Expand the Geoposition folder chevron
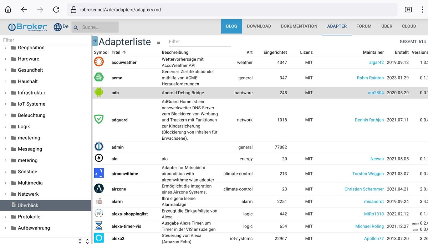Viewport: 428px width, 244px height. click(6, 48)
